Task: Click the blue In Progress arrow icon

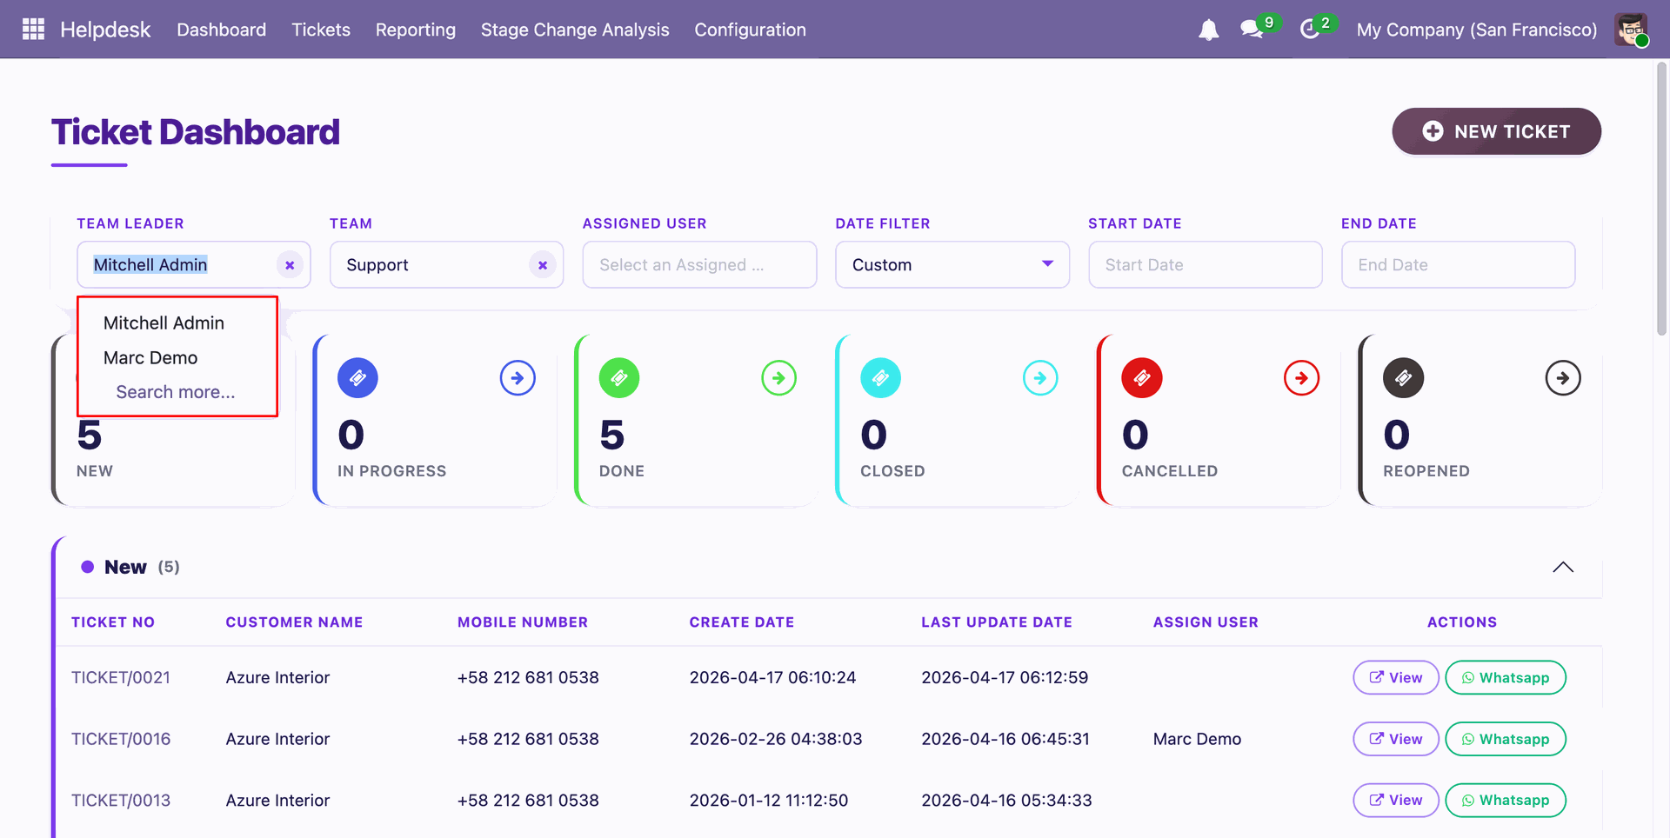Action: tap(518, 378)
